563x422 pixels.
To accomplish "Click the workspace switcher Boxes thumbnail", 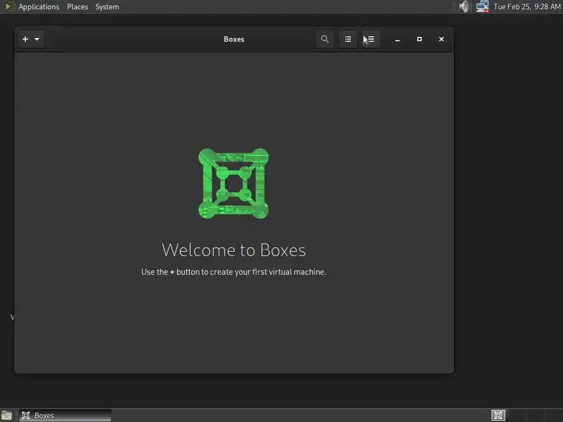I will (498, 415).
